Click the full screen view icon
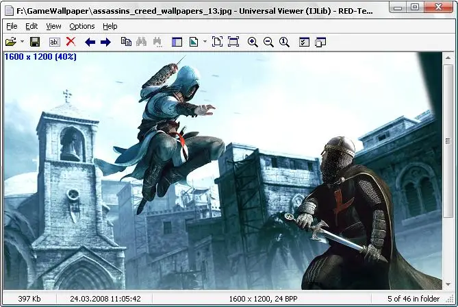The width and height of the screenshot is (458, 307). point(233,42)
